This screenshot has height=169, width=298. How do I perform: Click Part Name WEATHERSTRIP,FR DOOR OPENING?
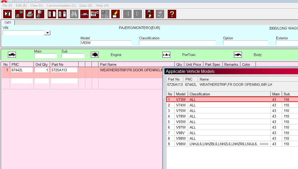[x=131, y=70]
